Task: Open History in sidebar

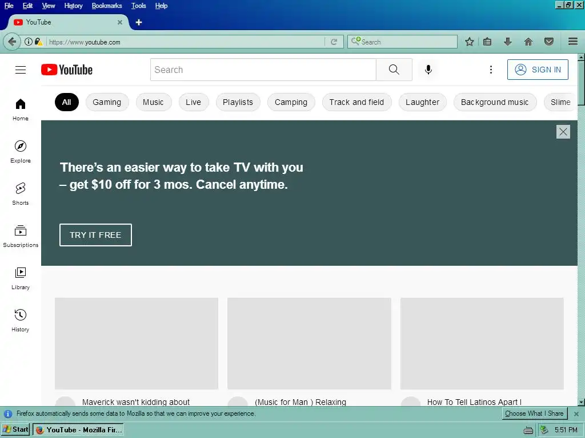Action: click(x=21, y=321)
